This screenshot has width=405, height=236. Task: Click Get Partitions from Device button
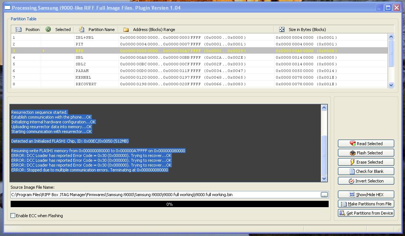tap(366, 213)
